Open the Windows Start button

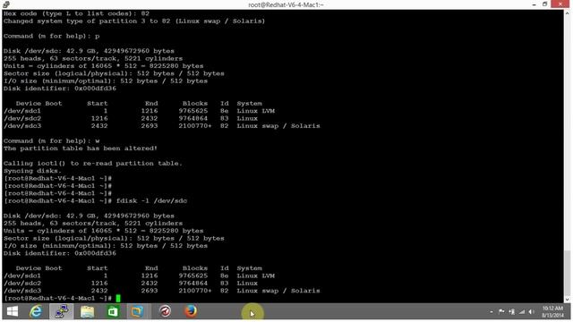tap(13, 311)
